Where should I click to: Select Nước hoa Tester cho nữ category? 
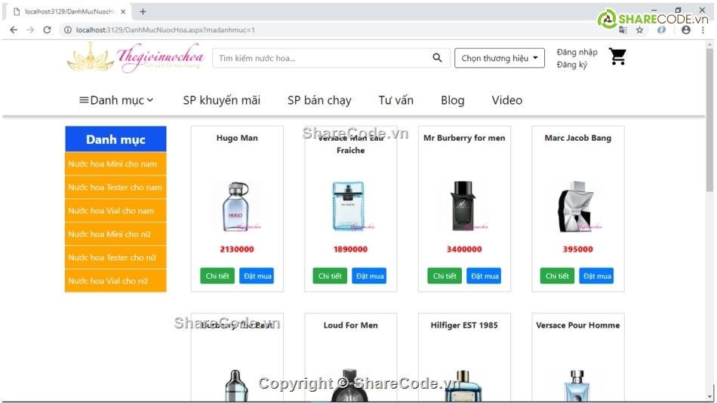point(115,258)
